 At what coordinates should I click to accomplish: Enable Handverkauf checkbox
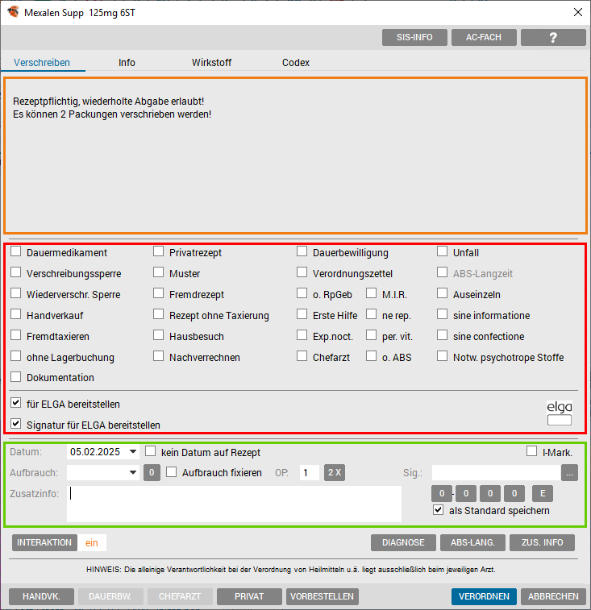16,314
